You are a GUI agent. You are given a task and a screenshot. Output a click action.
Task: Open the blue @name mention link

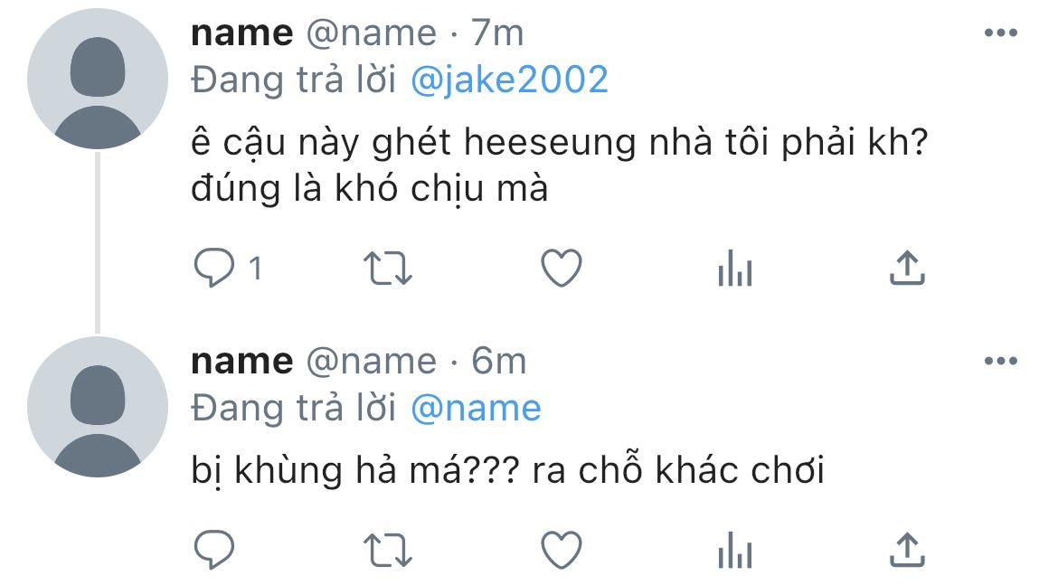point(476,409)
